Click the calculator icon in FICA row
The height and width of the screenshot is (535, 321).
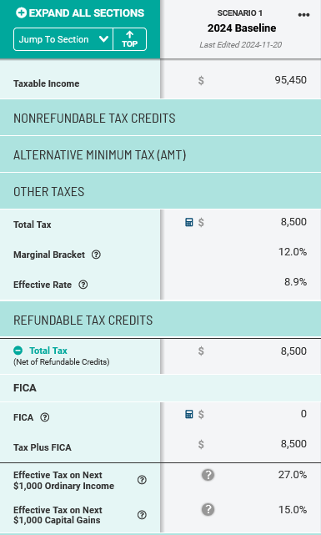pos(188,414)
